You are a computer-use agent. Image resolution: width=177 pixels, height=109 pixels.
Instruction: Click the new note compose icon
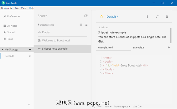pyautogui.click(x=86, y=16)
